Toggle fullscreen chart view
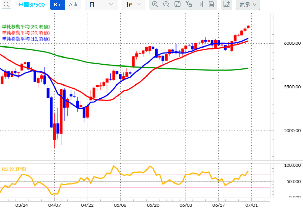 click(177, 4)
